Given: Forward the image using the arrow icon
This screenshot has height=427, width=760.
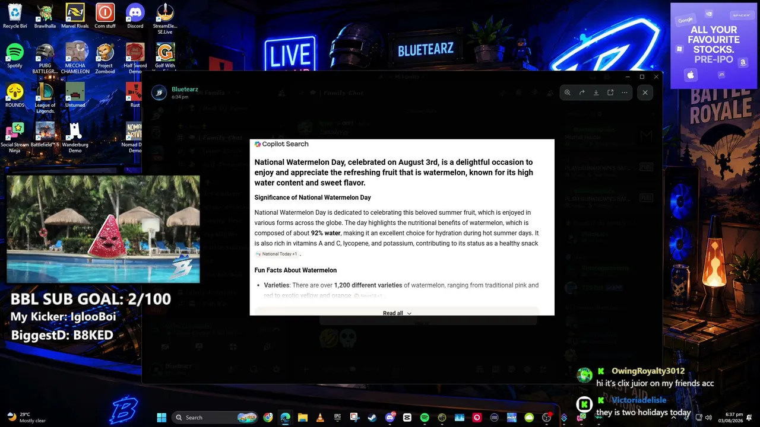Looking at the screenshot, I should point(582,93).
